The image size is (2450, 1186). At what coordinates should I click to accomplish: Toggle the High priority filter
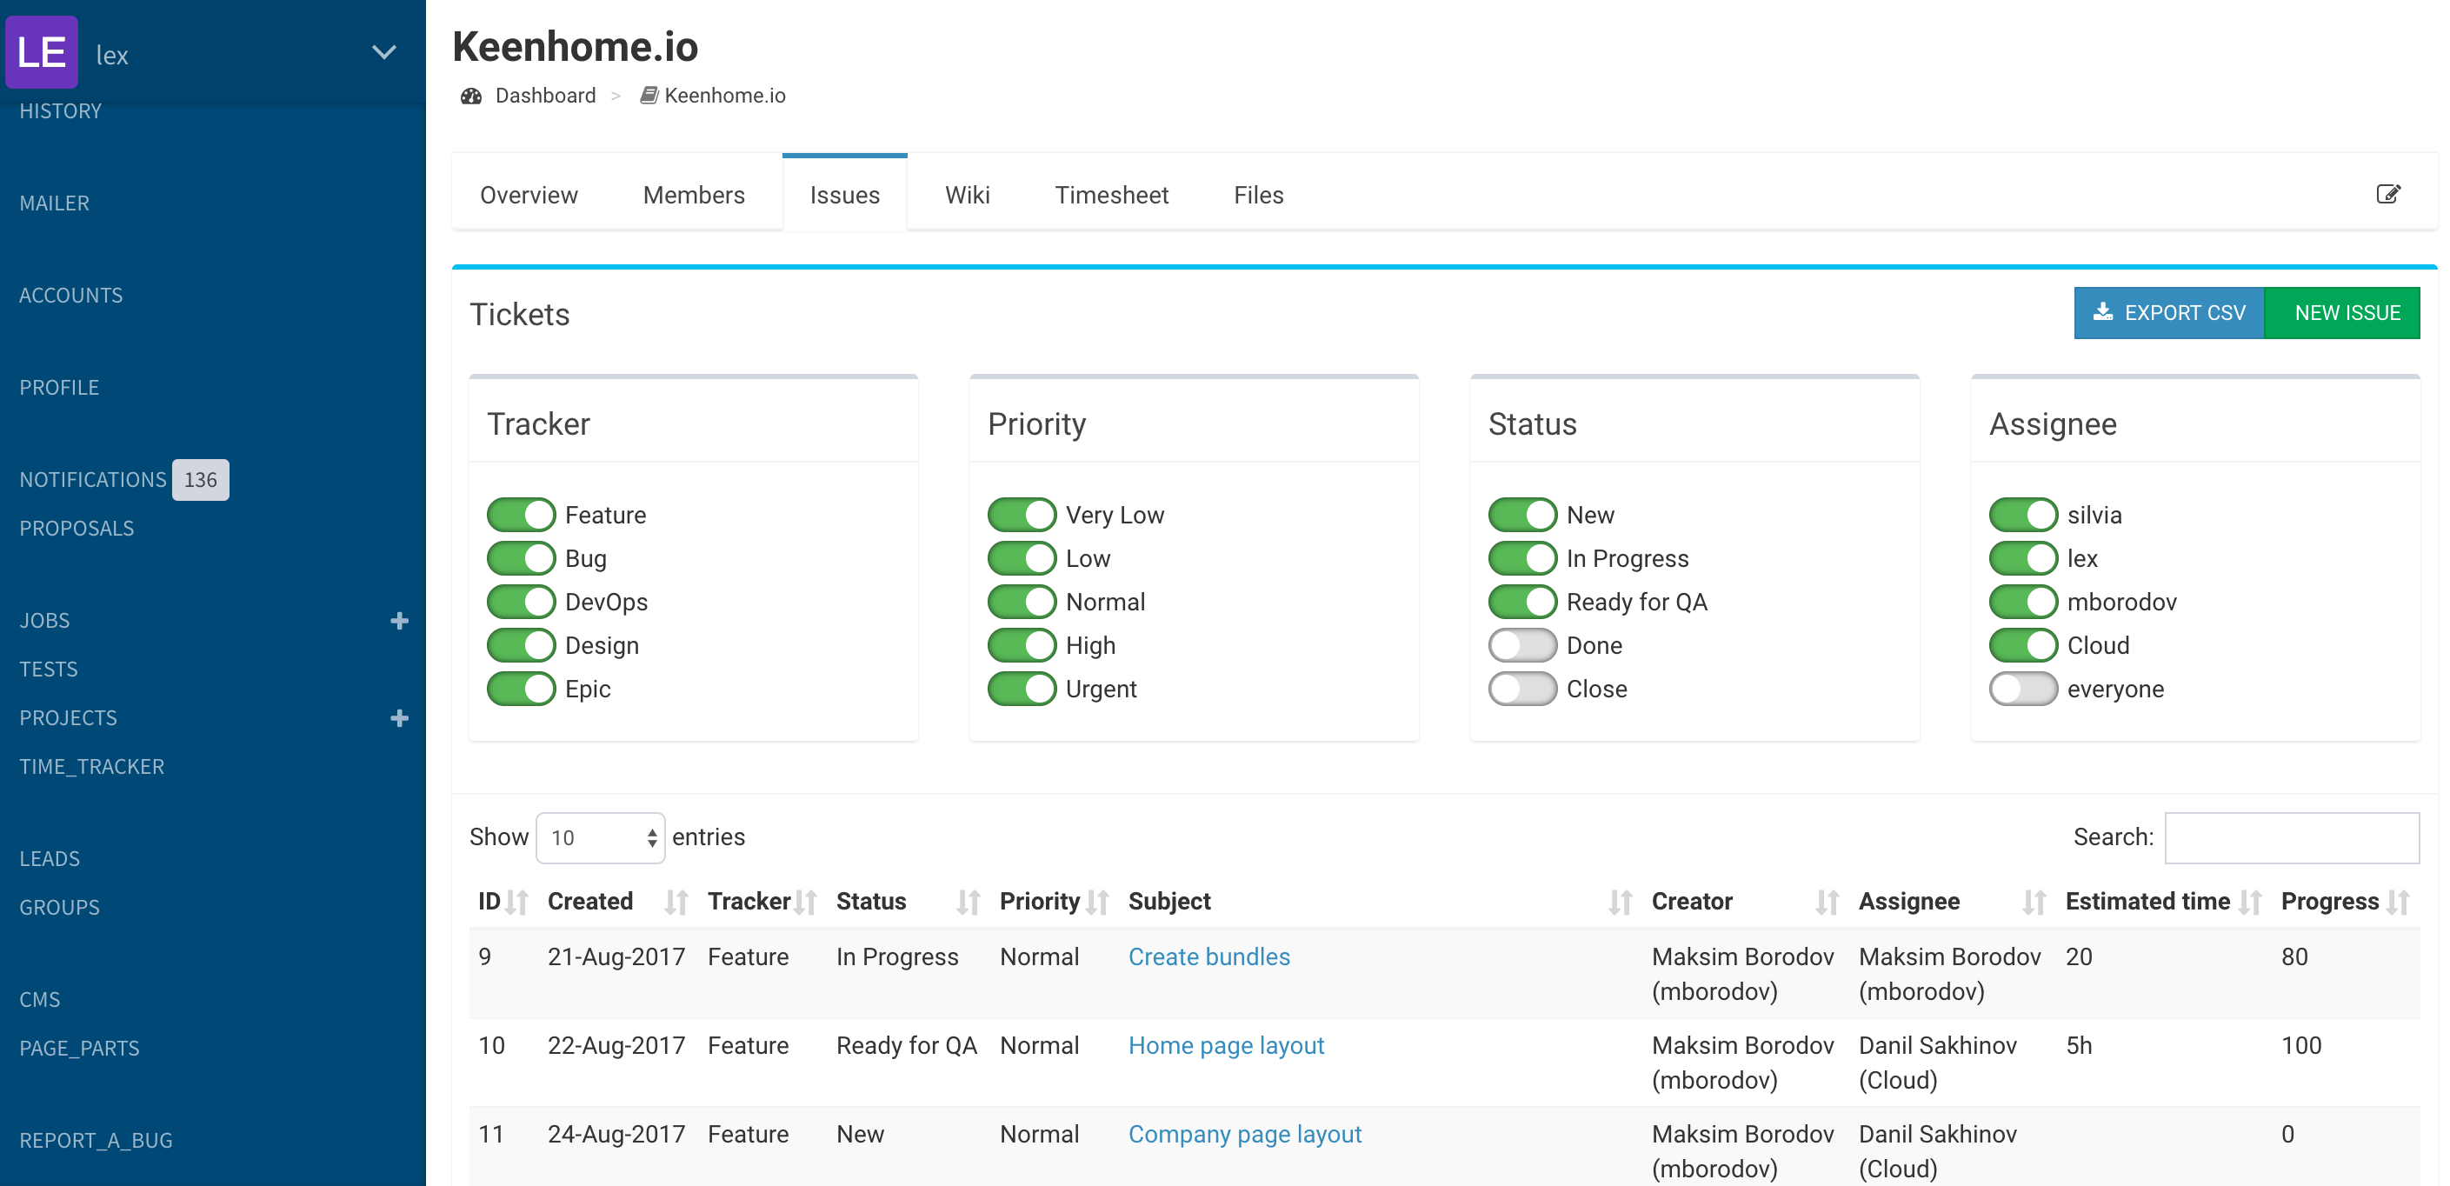point(1022,645)
